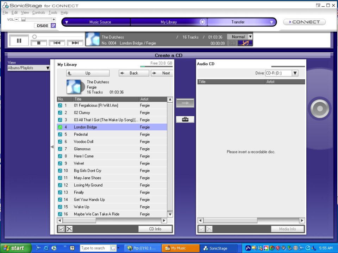Click the CONNECT store button

point(304,22)
